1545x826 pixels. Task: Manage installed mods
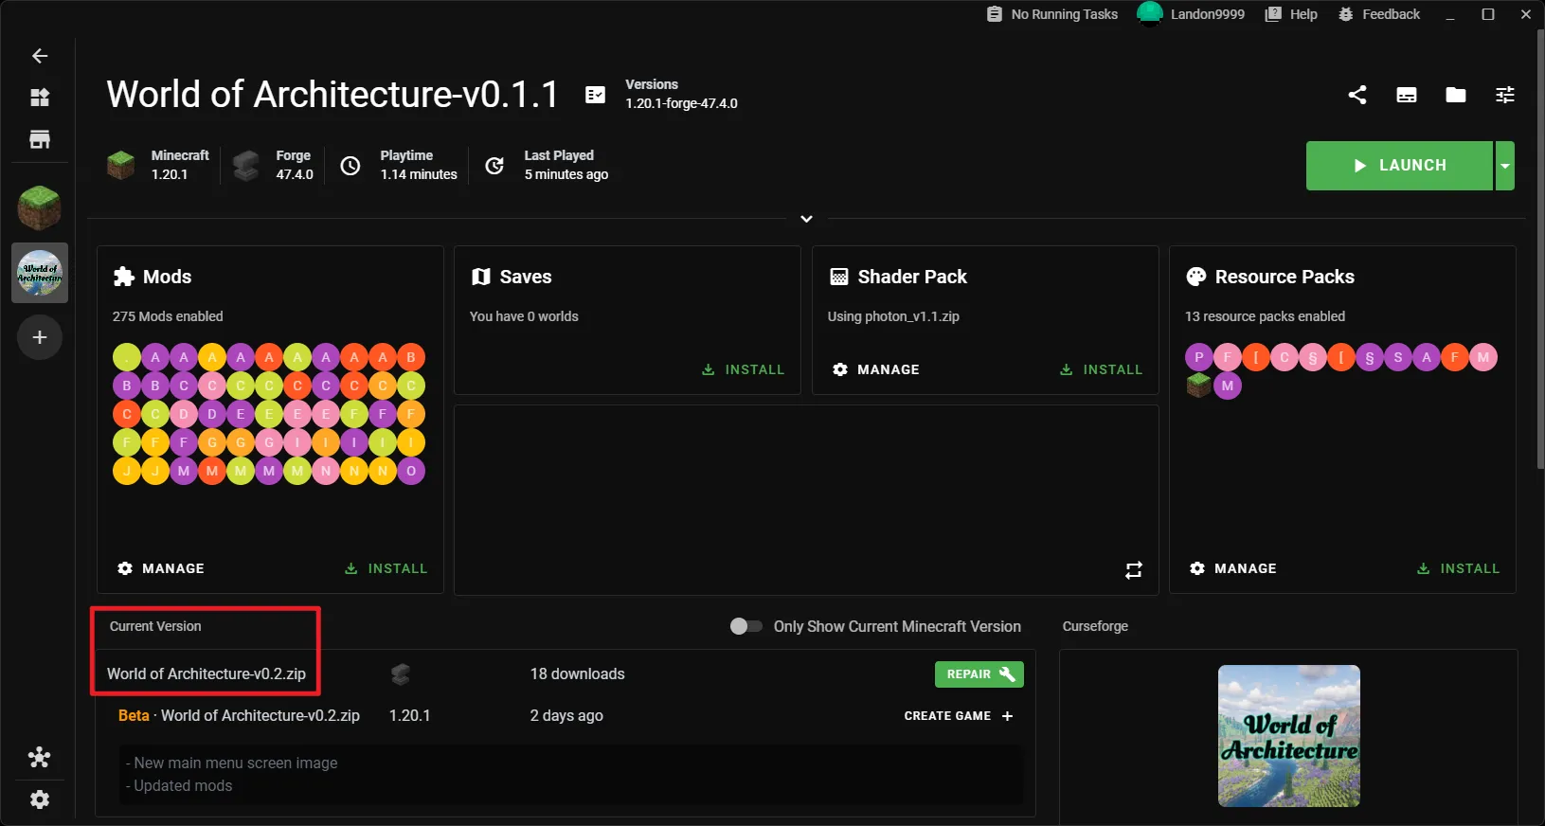(x=161, y=568)
